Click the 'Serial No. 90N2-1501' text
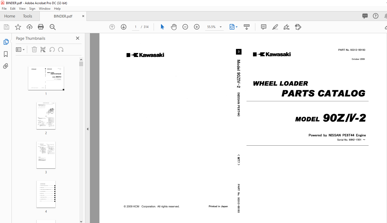The width and height of the screenshot is (387, 223). click(x=349, y=140)
